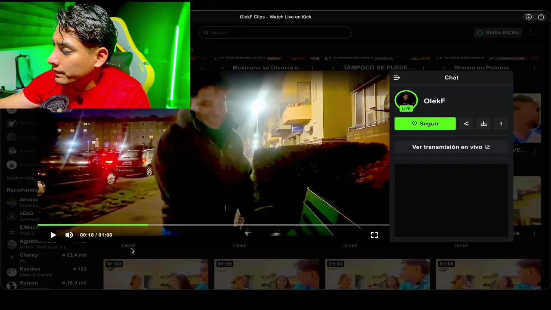
Task: Enter fullscreen mode for the clip
Action: [374, 235]
